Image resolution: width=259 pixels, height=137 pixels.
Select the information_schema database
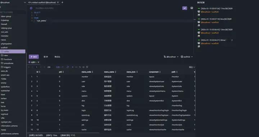(9, 126)
